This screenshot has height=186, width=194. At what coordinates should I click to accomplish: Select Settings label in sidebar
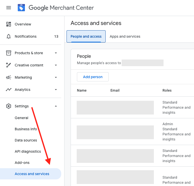pyautogui.click(x=22, y=106)
